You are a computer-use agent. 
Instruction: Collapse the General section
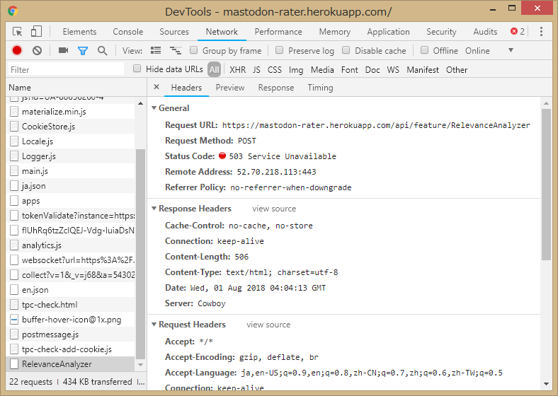point(154,108)
